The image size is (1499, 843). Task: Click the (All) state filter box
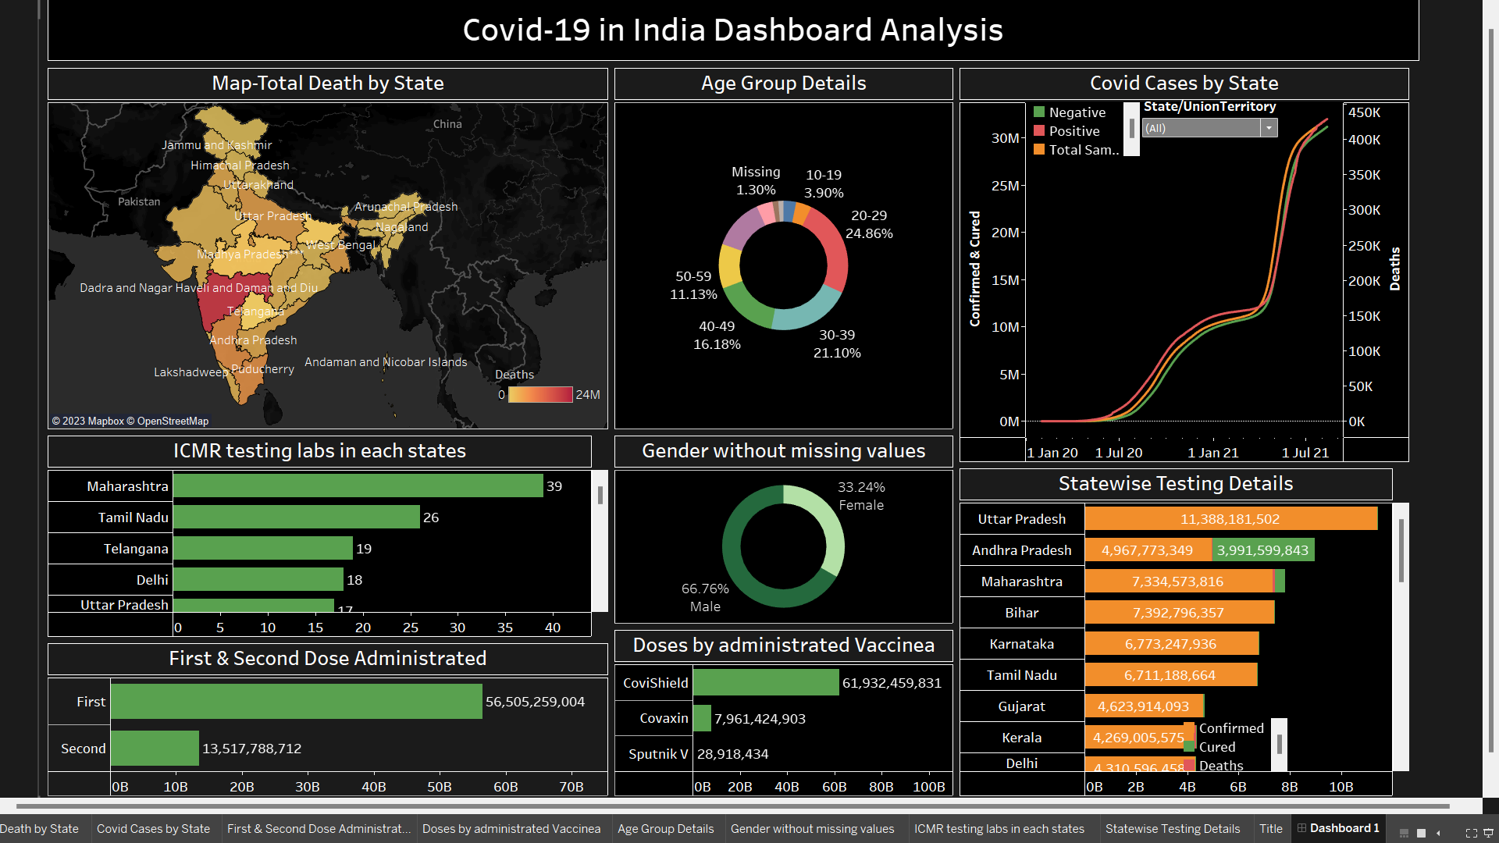pos(1201,128)
